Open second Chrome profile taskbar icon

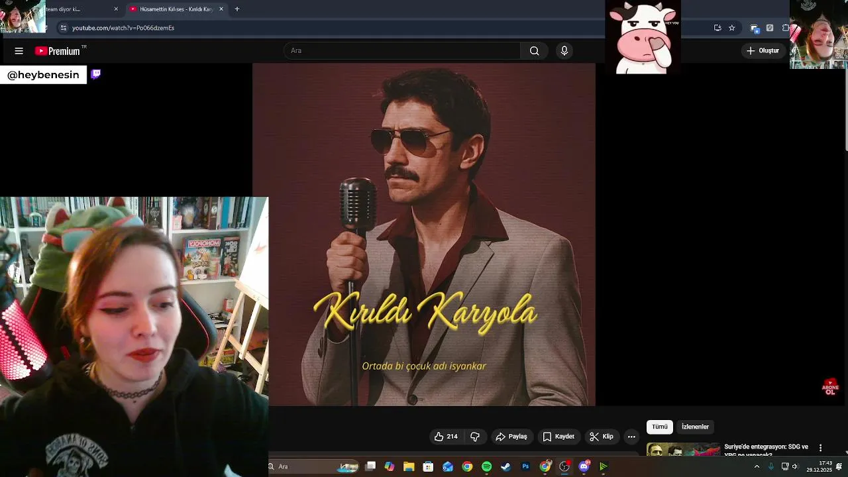[x=545, y=466]
